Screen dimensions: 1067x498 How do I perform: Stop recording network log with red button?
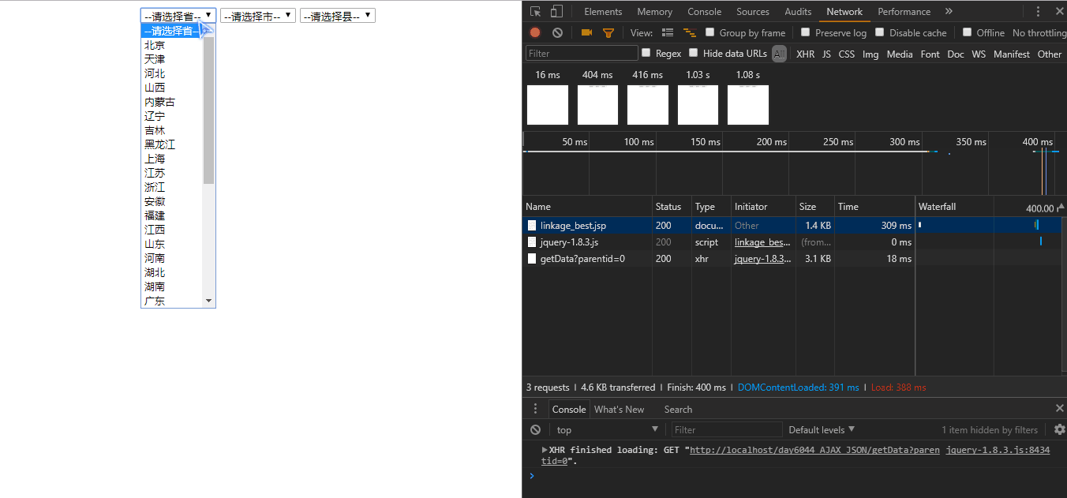pyautogui.click(x=535, y=32)
